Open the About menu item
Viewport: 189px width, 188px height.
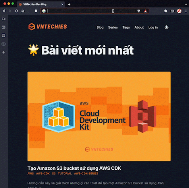click(x=139, y=27)
